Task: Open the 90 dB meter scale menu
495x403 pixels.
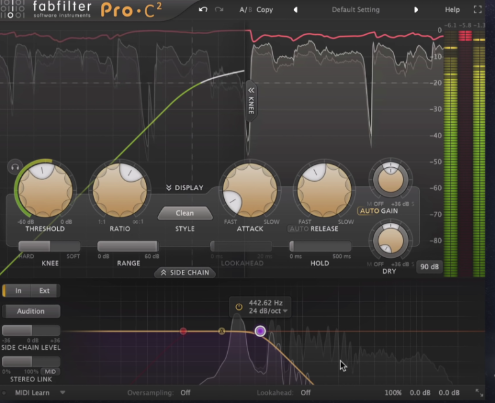Action: 430,267
